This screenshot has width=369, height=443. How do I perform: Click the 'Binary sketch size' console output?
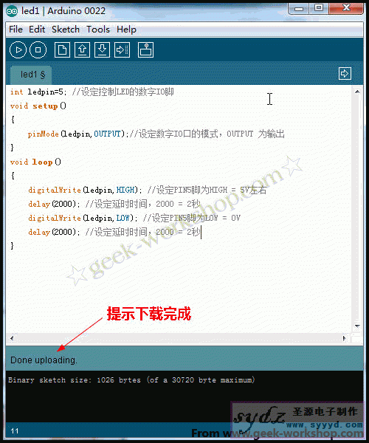131,380
